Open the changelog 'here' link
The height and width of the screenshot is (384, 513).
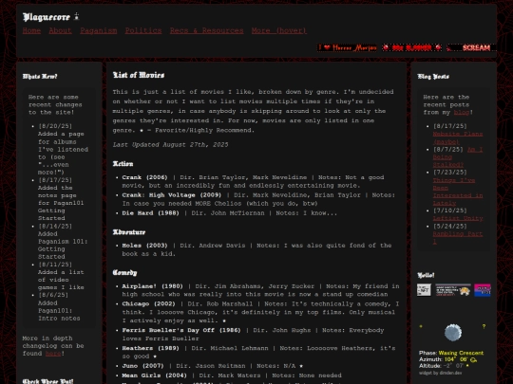53,354
